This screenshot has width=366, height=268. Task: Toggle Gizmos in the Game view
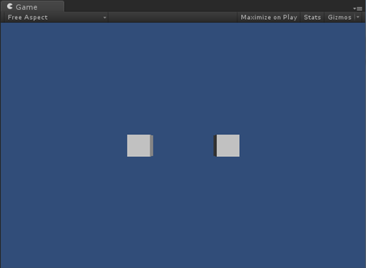tap(340, 17)
